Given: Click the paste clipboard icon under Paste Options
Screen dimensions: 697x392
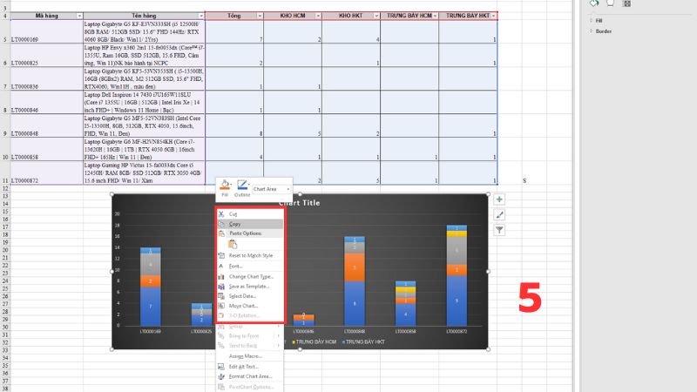Looking at the screenshot, I should point(233,244).
